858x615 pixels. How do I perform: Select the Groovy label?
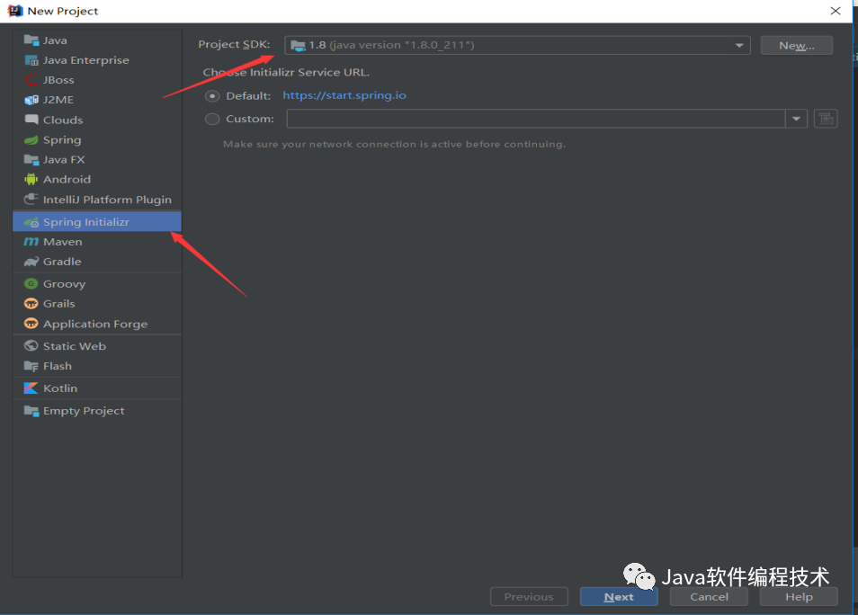pyautogui.click(x=65, y=284)
